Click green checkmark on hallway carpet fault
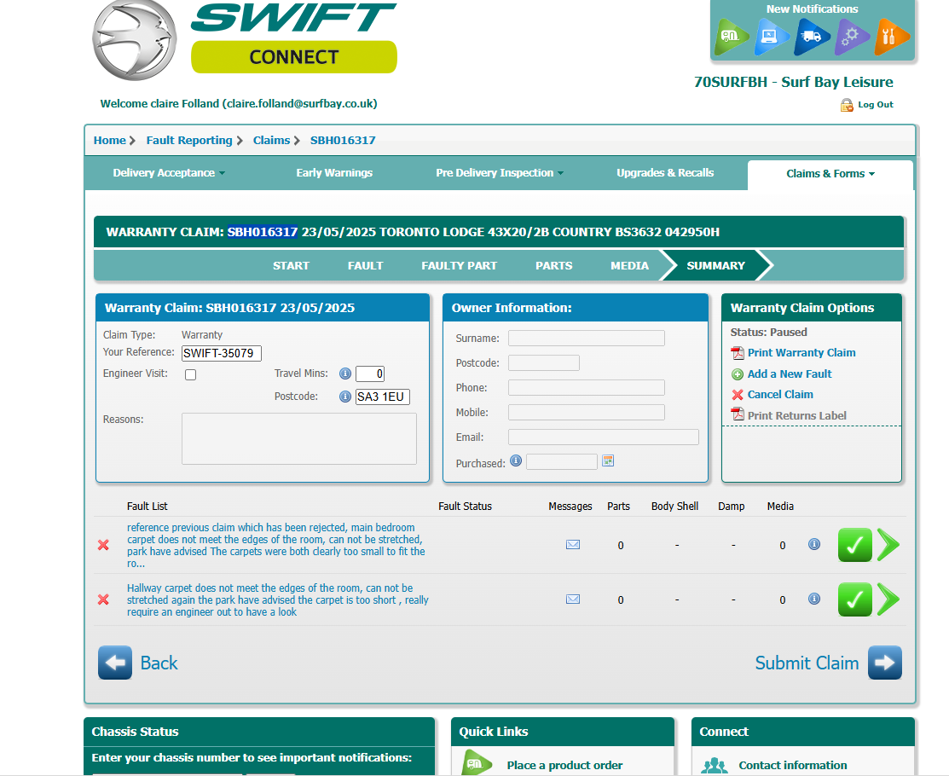Viewport: 949px width, 776px height. [x=854, y=599]
